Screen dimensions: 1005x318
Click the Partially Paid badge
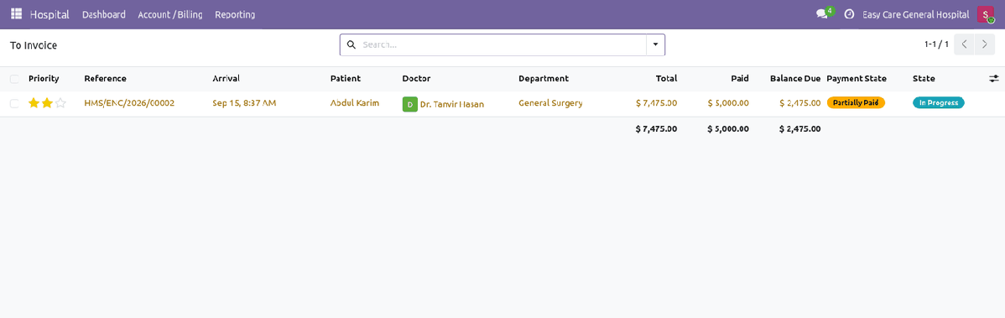pos(856,102)
